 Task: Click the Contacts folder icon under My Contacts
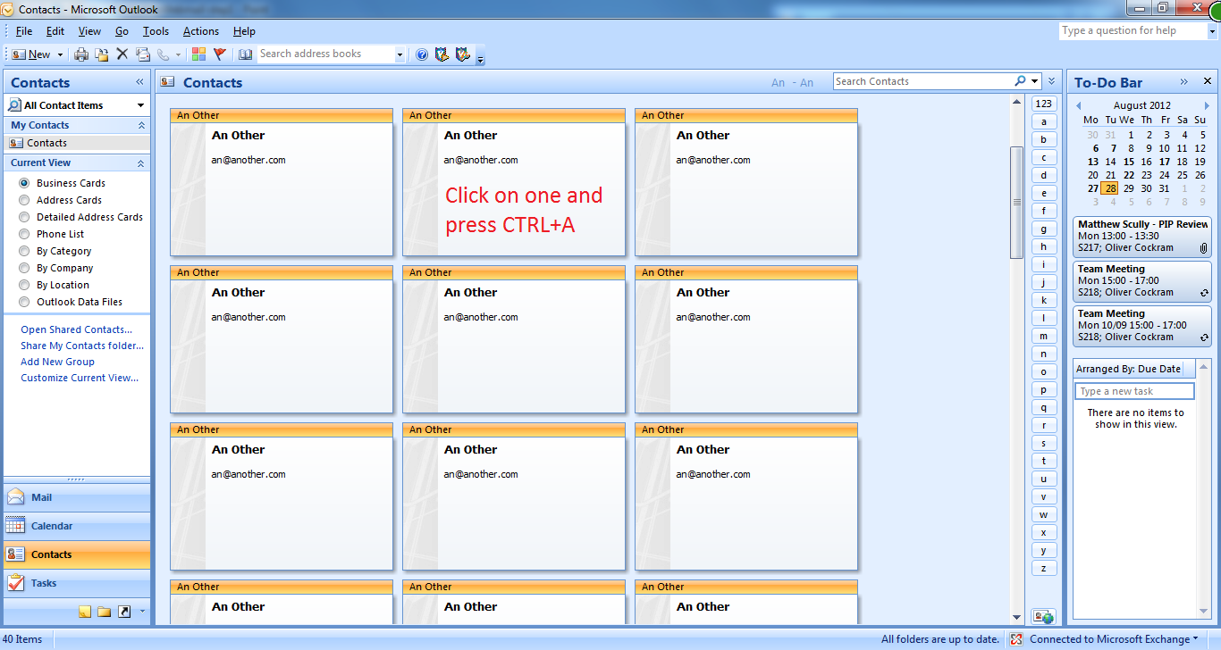(16, 143)
